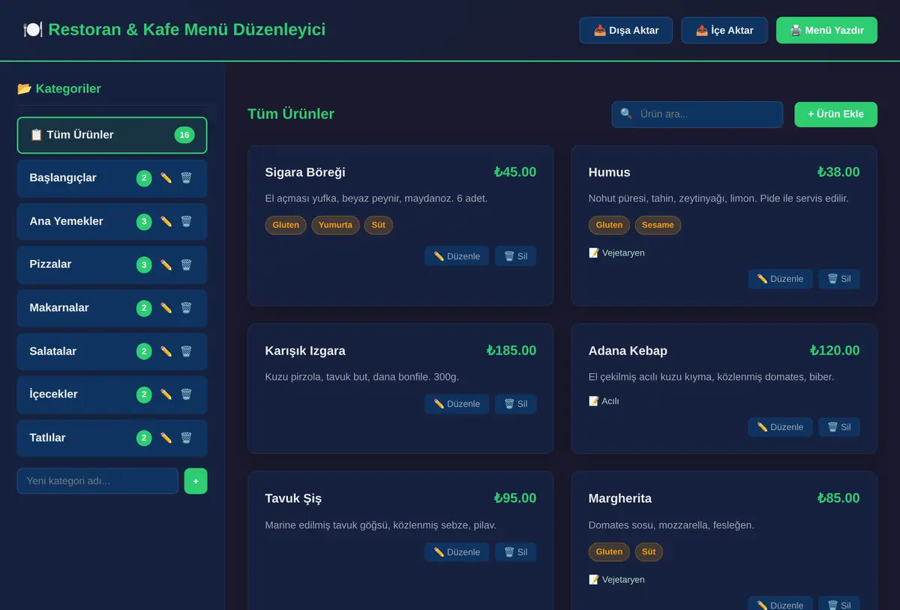Click Düzenle on the Humus card
900x610 pixels.
click(x=780, y=279)
